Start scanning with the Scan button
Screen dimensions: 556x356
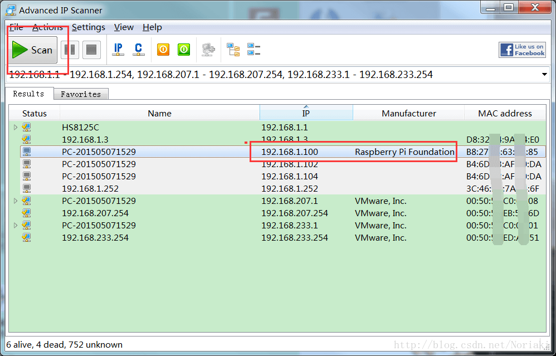(x=33, y=50)
